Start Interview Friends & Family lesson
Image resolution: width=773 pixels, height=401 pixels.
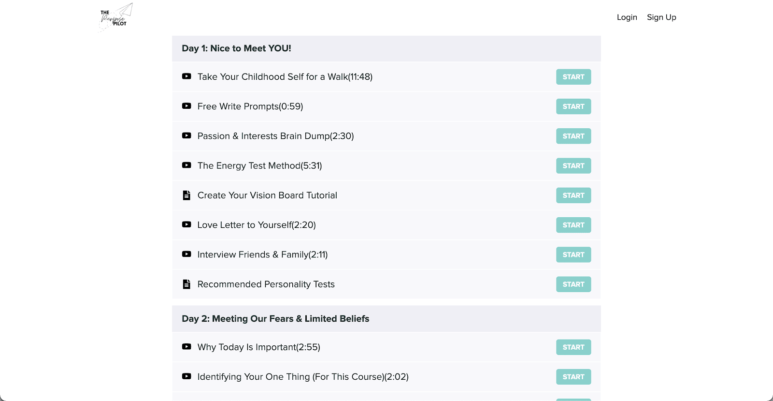coord(573,254)
